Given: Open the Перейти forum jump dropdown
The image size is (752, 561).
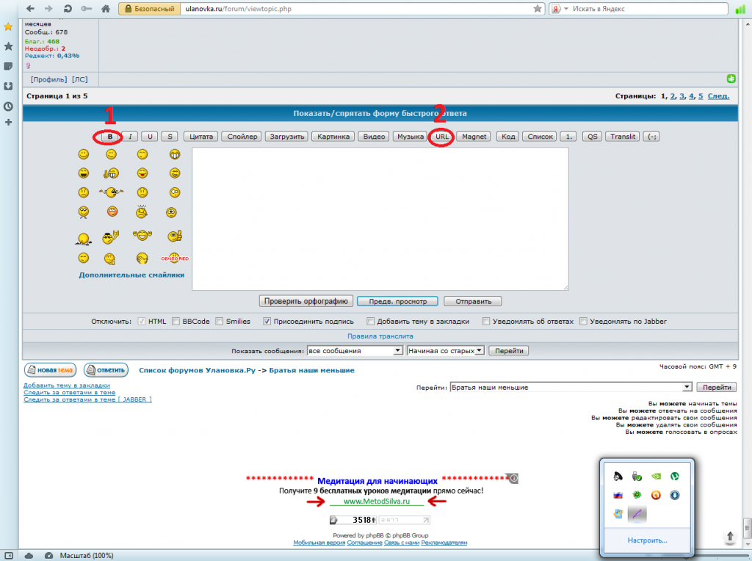Looking at the screenshot, I should [571, 387].
